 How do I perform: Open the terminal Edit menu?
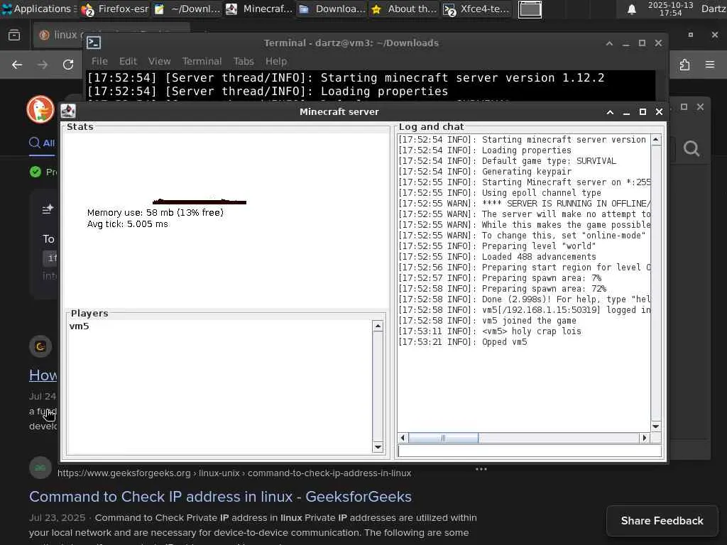(128, 61)
